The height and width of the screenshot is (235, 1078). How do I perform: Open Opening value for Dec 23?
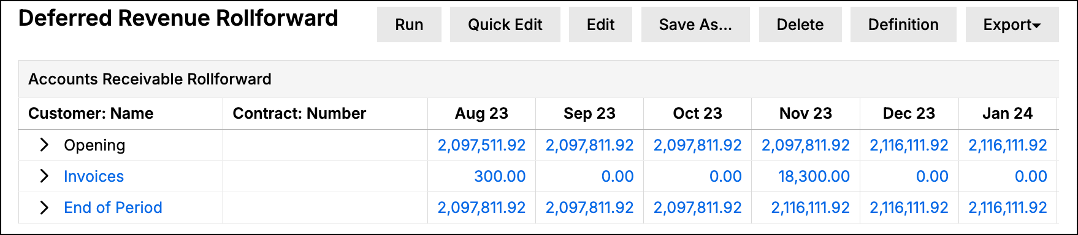click(x=909, y=145)
